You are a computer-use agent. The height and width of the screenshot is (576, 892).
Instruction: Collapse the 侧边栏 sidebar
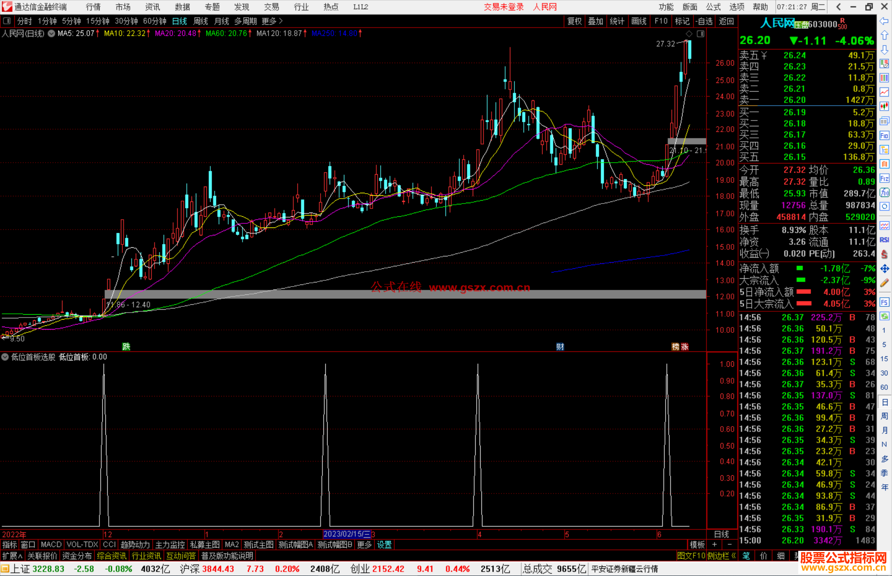[x=721, y=556]
